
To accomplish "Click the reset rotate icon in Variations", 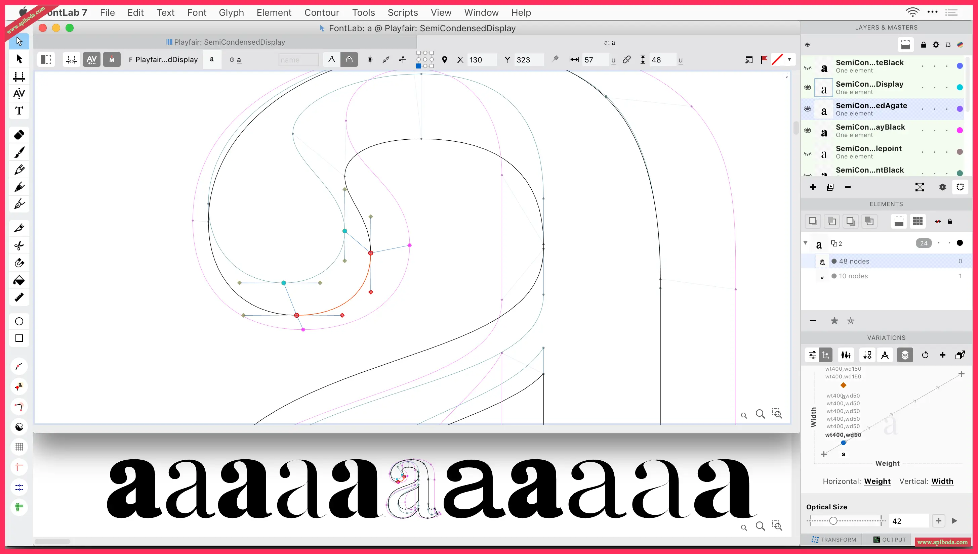I will (925, 355).
